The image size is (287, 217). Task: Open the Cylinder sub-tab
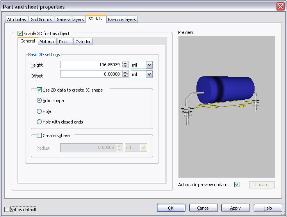click(x=83, y=42)
